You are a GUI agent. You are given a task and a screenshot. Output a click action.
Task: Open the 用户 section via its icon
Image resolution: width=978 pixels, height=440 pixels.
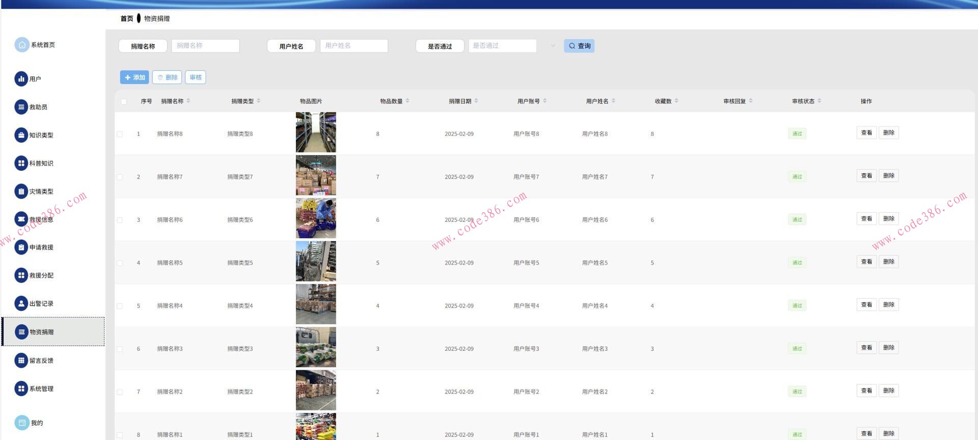pyautogui.click(x=21, y=79)
